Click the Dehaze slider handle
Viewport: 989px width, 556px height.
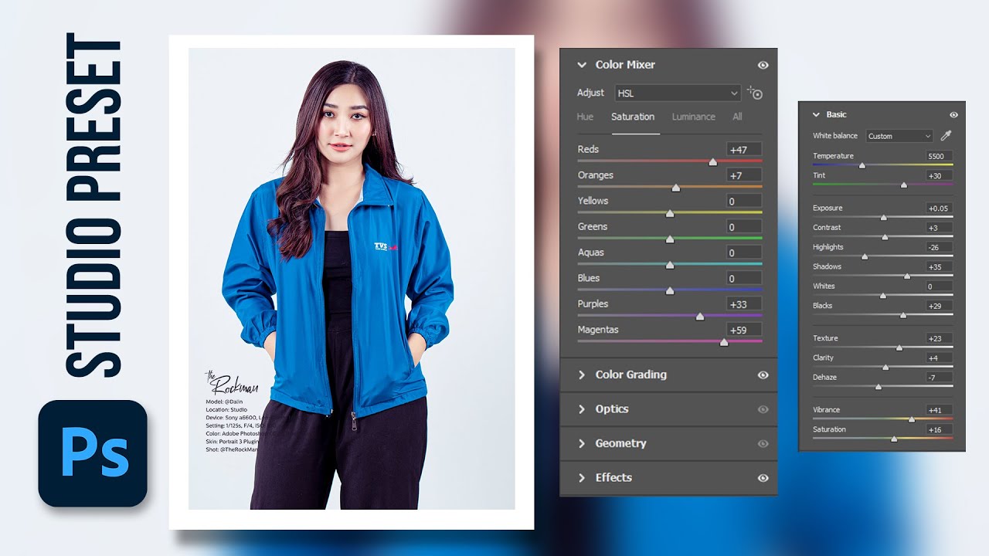click(x=879, y=387)
